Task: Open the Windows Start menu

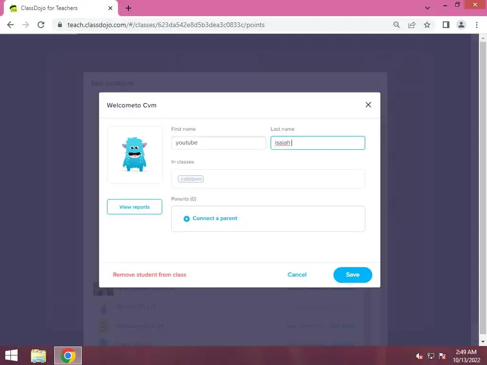Action: (11, 355)
